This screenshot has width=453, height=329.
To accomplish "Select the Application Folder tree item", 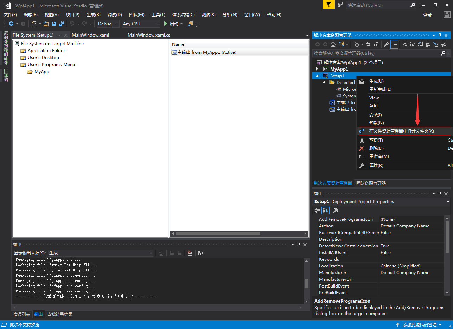I will 46,51.
